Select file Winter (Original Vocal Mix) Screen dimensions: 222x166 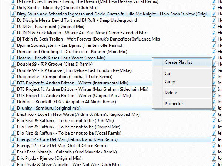pos(74,96)
